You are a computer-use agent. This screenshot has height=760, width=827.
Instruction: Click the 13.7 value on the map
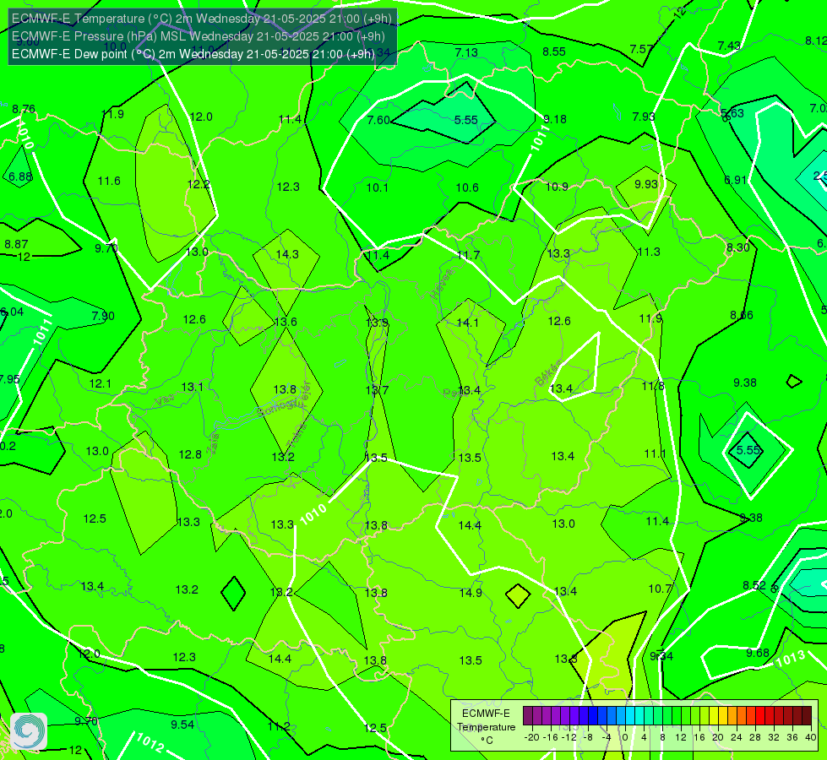point(377,390)
